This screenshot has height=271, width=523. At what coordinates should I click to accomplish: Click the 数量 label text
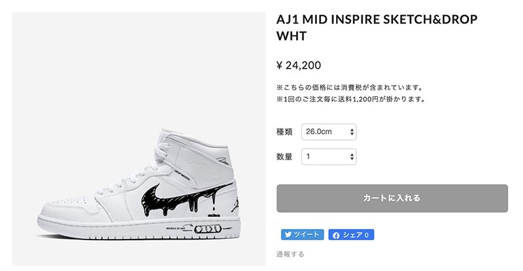tap(284, 156)
